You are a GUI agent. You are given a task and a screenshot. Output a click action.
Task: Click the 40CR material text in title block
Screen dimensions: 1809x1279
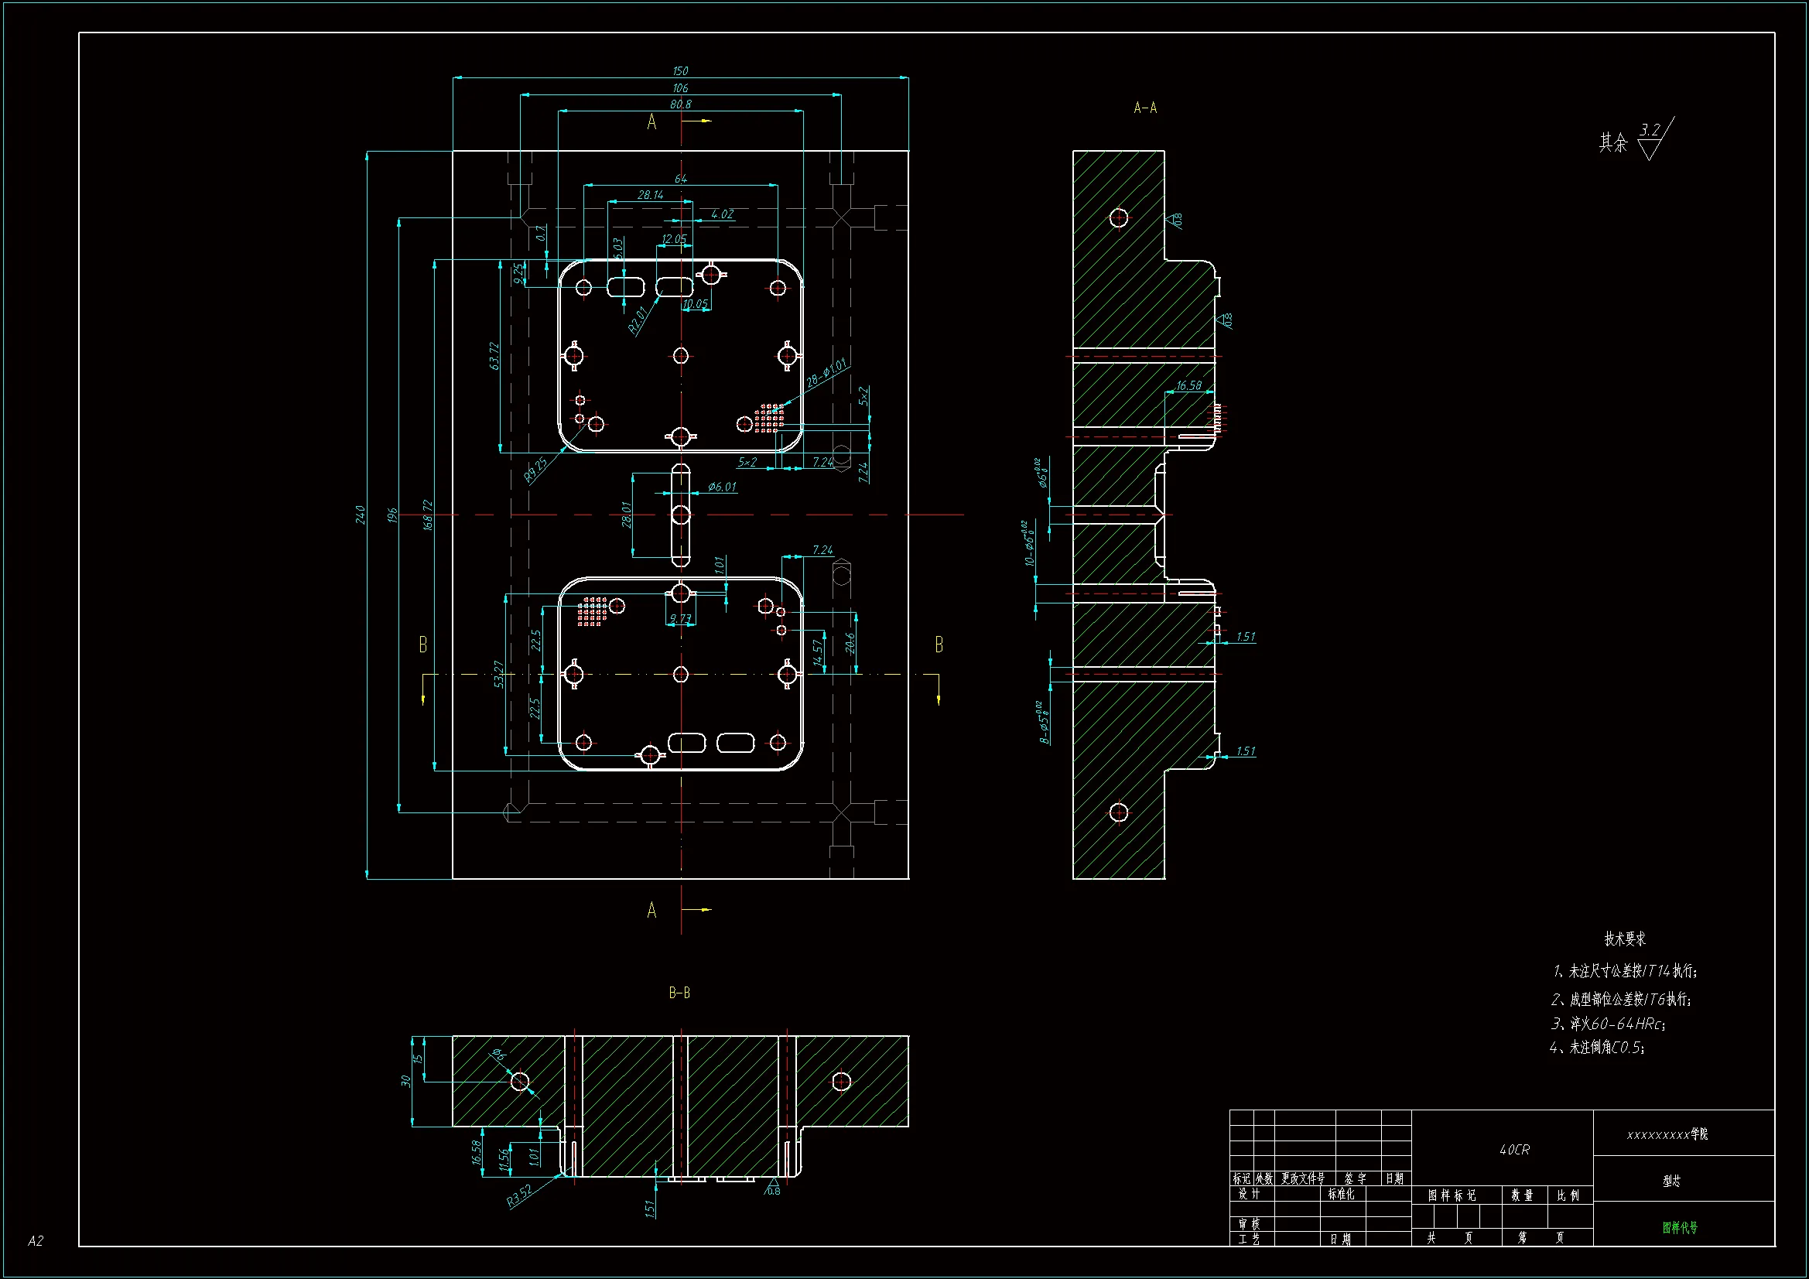(x=1513, y=1150)
